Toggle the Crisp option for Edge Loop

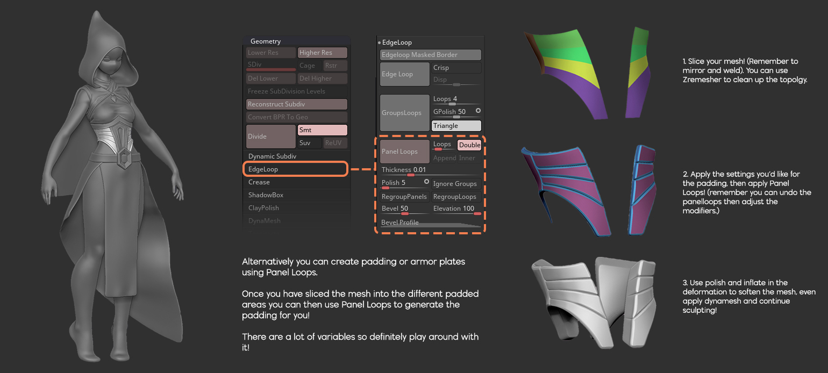pos(455,68)
